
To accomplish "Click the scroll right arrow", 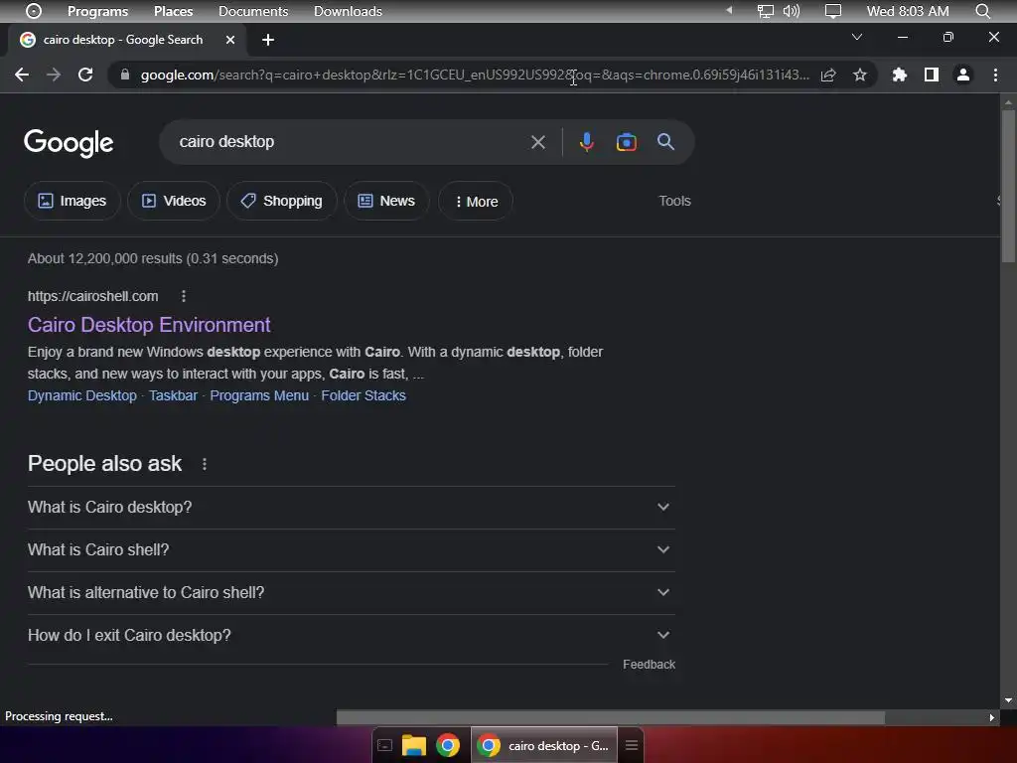I will [x=991, y=717].
